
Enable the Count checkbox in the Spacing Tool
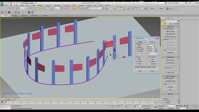(x=137, y=45)
